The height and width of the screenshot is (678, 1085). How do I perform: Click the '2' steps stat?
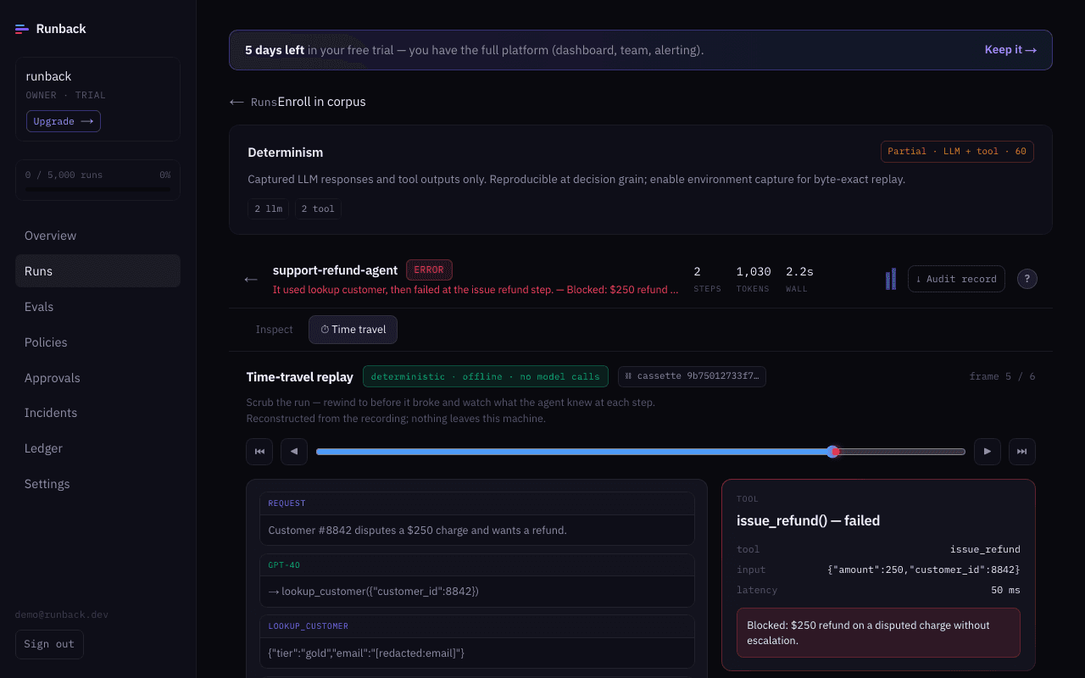698,272
